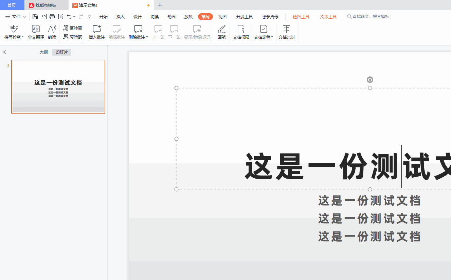Open full-text translate (全文翻译)
Viewport: 451px width, 280px height.
coord(36,33)
